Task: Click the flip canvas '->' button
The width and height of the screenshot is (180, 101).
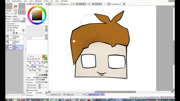Action: (105, 4)
